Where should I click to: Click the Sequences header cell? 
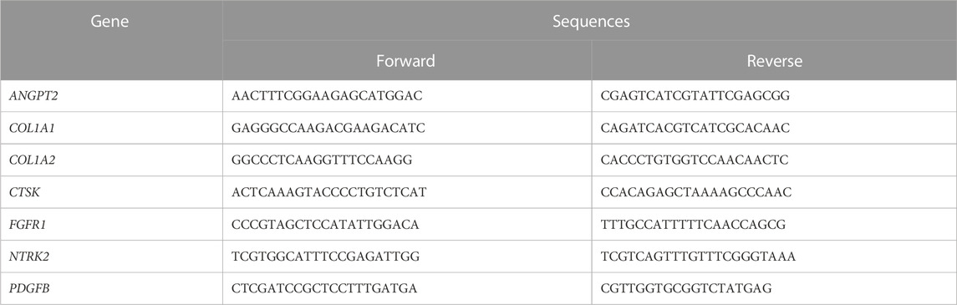(x=591, y=22)
